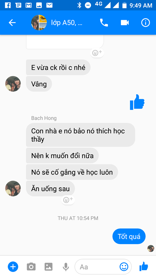
Task: Tap the group name 'lớp A50, ...'
Action: click(x=67, y=23)
